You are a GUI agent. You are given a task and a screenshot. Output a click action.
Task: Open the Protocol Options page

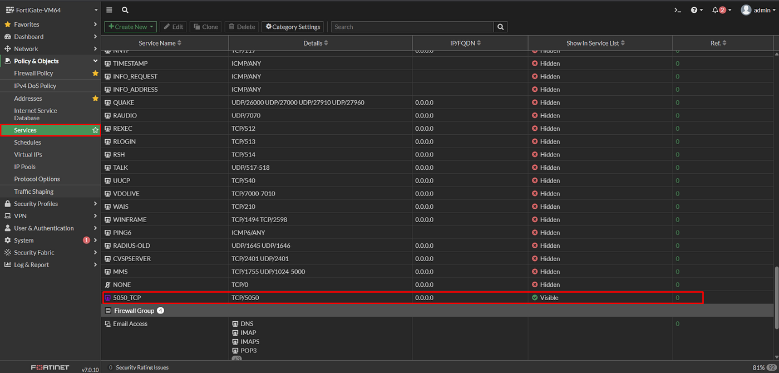[x=37, y=179]
